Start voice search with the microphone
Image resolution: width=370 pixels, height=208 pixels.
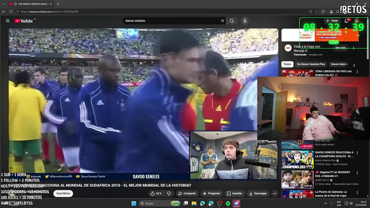pyautogui.click(x=245, y=21)
